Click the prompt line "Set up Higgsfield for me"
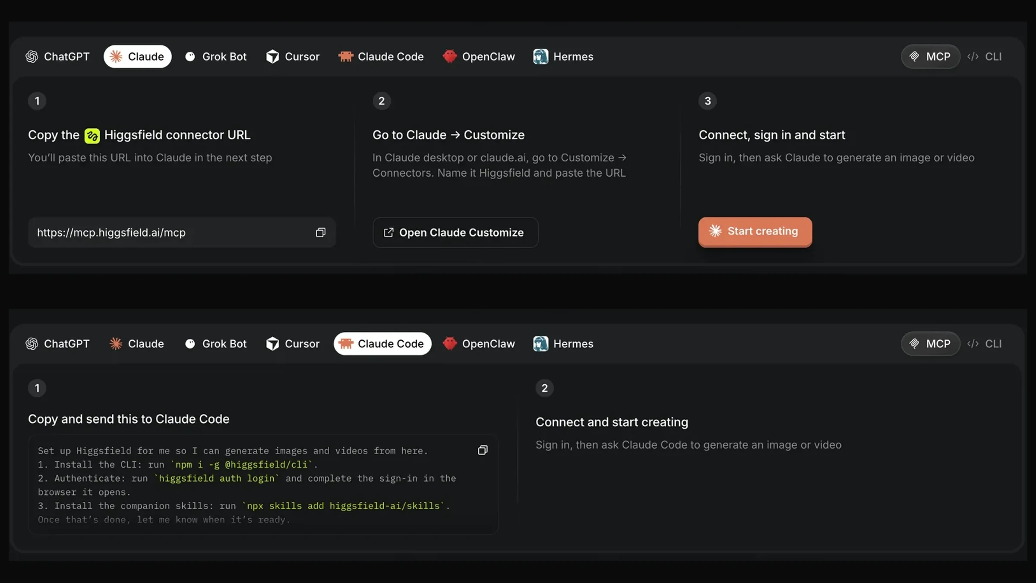Screen dimensions: 1036x583 [x=233, y=451]
